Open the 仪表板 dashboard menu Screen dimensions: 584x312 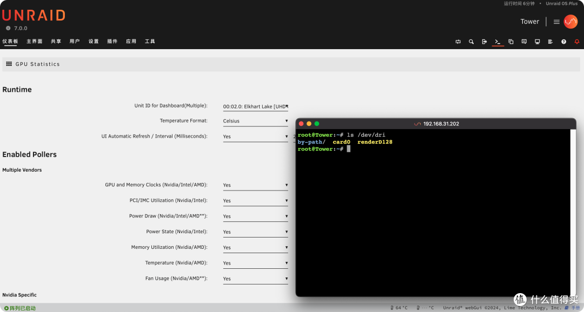pos(10,41)
